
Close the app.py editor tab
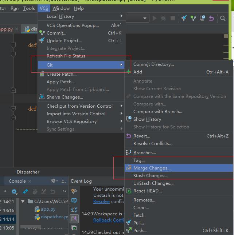click(17, 29)
